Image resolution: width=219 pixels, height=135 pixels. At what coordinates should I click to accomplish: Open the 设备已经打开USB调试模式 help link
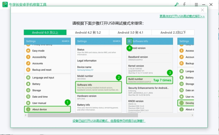109,121
